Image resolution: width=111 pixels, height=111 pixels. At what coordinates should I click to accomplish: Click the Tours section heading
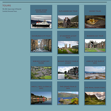pos(7,6)
